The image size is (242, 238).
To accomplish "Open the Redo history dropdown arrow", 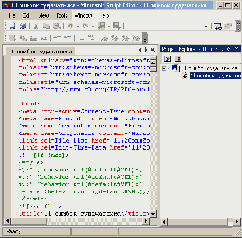I will [x=93, y=27].
